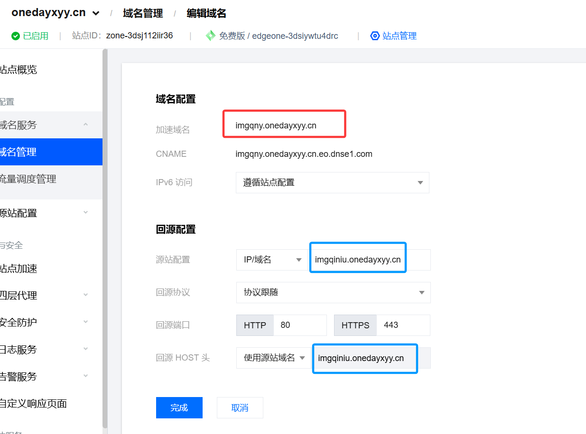Click the 取消 button
This screenshot has width=586, height=434.
pos(240,407)
